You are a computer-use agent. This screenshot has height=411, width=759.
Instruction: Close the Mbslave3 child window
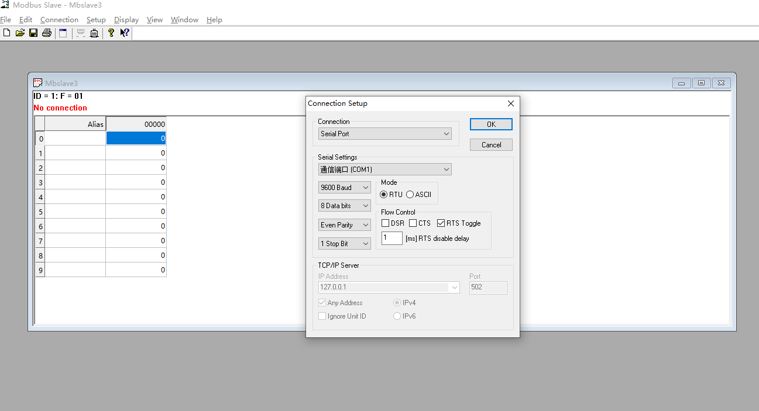pyautogui.click(x=722, y=83)
